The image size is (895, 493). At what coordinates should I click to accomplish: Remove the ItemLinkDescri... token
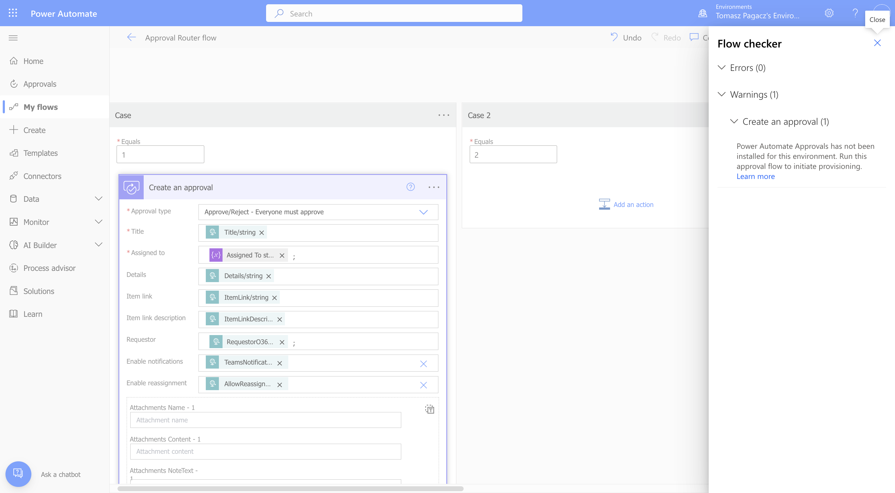[x=280, y=319]
